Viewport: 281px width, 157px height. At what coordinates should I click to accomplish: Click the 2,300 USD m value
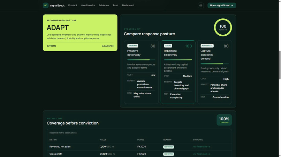107,154
